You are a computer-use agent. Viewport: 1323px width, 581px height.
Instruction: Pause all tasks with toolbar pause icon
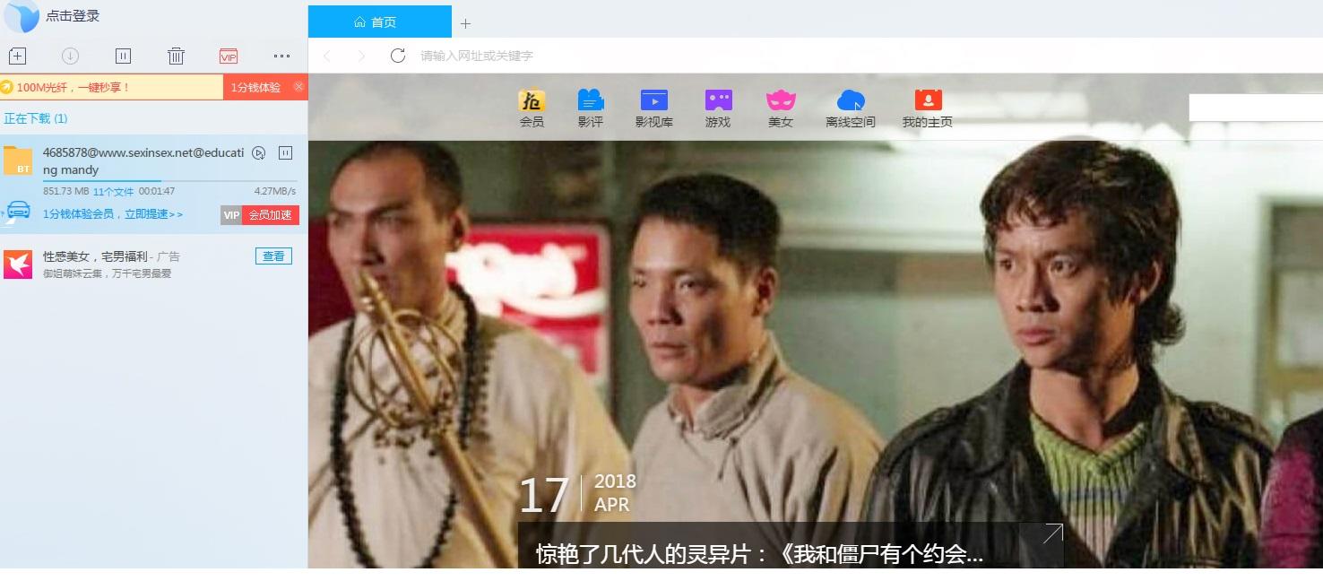click(x=124, y=56)
